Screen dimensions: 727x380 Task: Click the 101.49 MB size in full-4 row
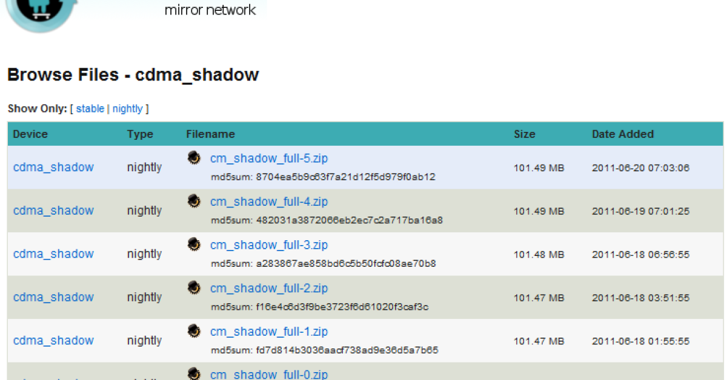(539, 212)
